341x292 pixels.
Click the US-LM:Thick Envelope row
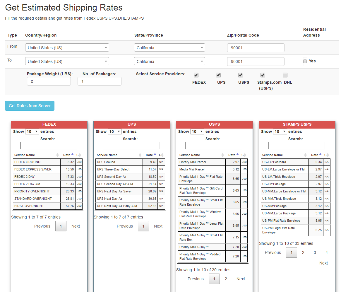296,177
